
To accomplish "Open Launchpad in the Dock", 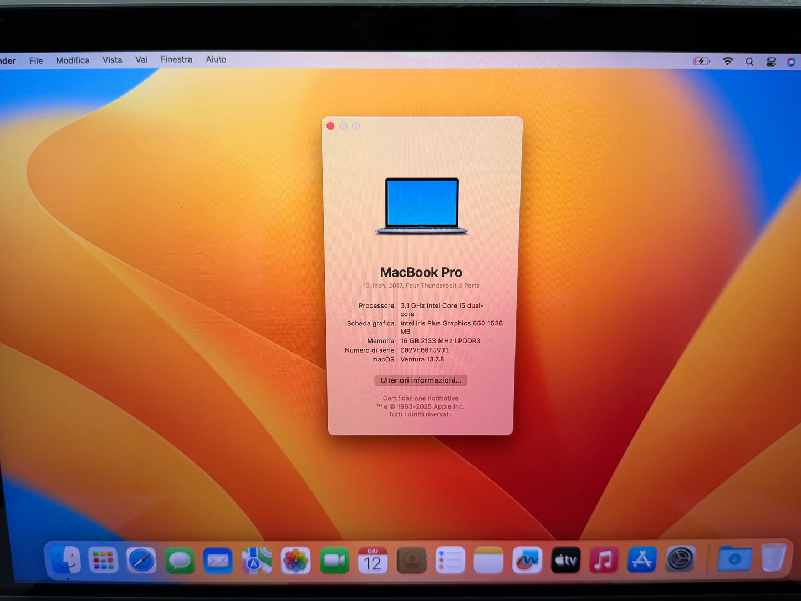I will coord(103,560).
